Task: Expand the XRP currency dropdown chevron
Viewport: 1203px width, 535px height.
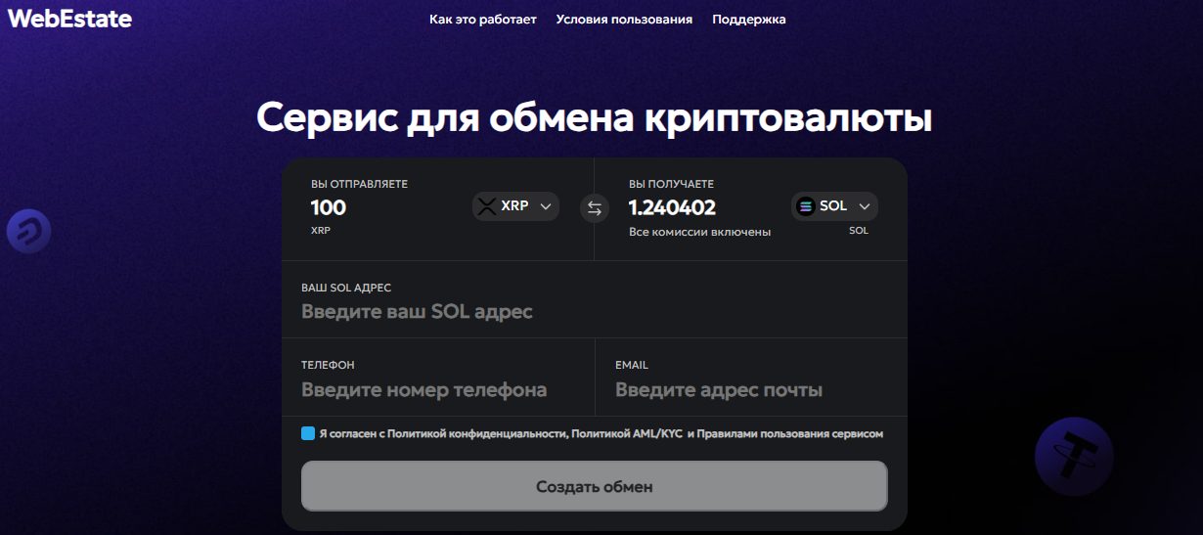Action: click(x=546, y=206)
